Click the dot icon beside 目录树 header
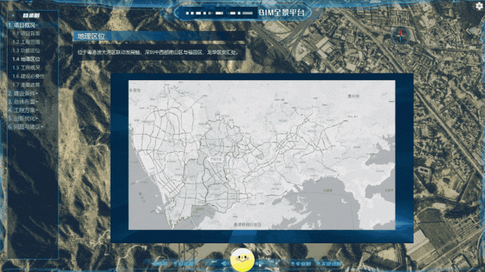 pos(13,15)
